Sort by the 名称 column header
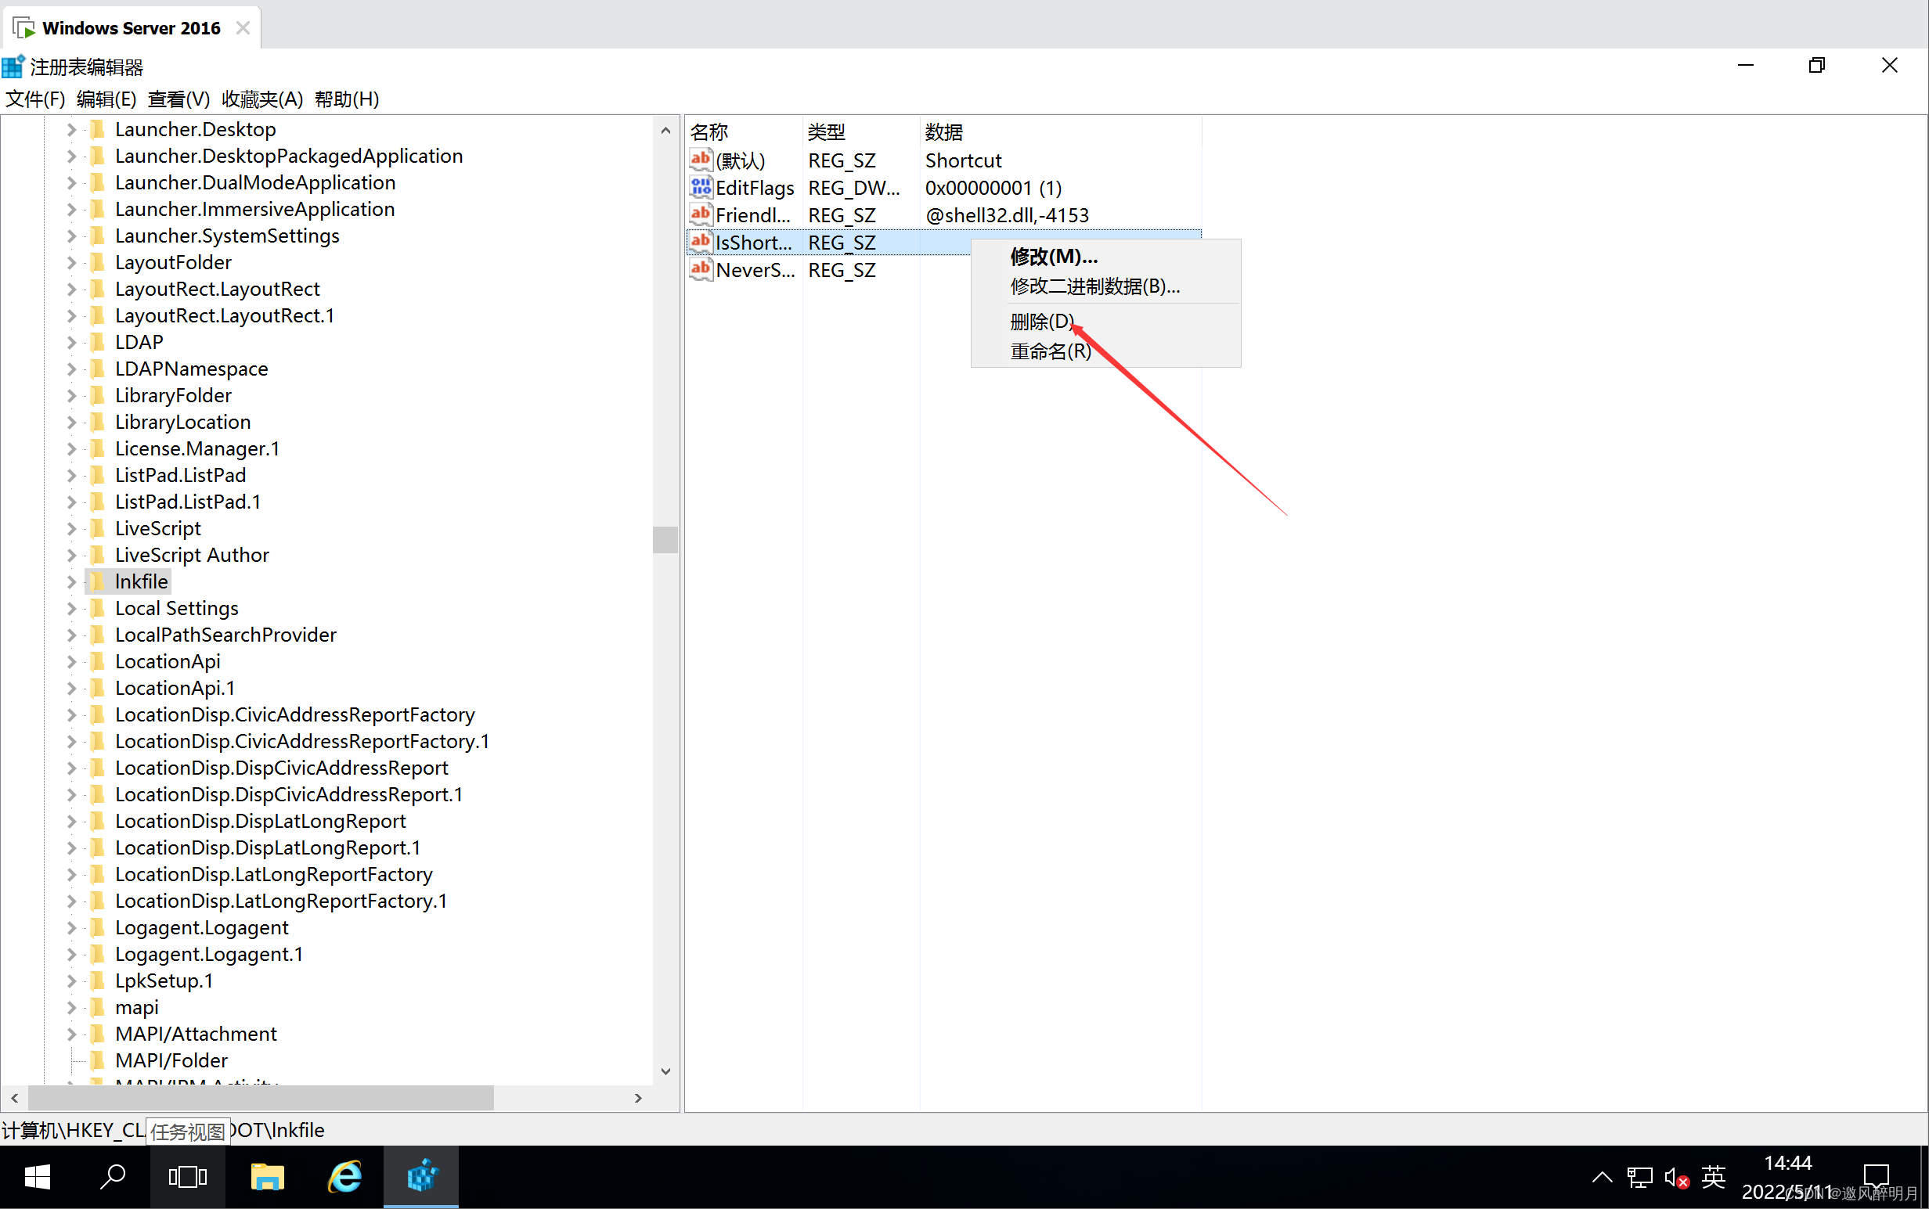 click(744, 131)
